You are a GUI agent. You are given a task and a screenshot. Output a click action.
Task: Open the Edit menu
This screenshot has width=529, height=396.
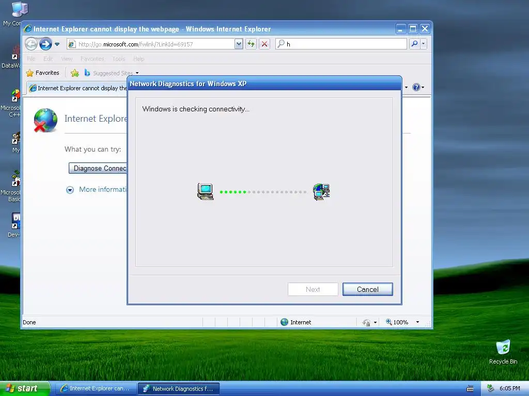(x=48, y=59)
